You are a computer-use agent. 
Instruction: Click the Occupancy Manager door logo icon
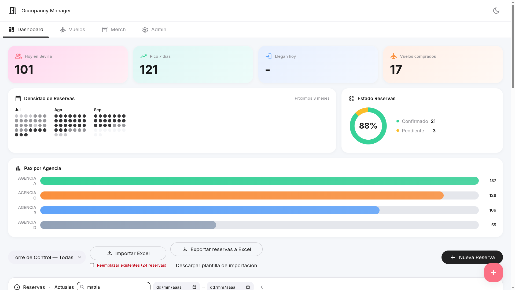[x=13, y=11]
